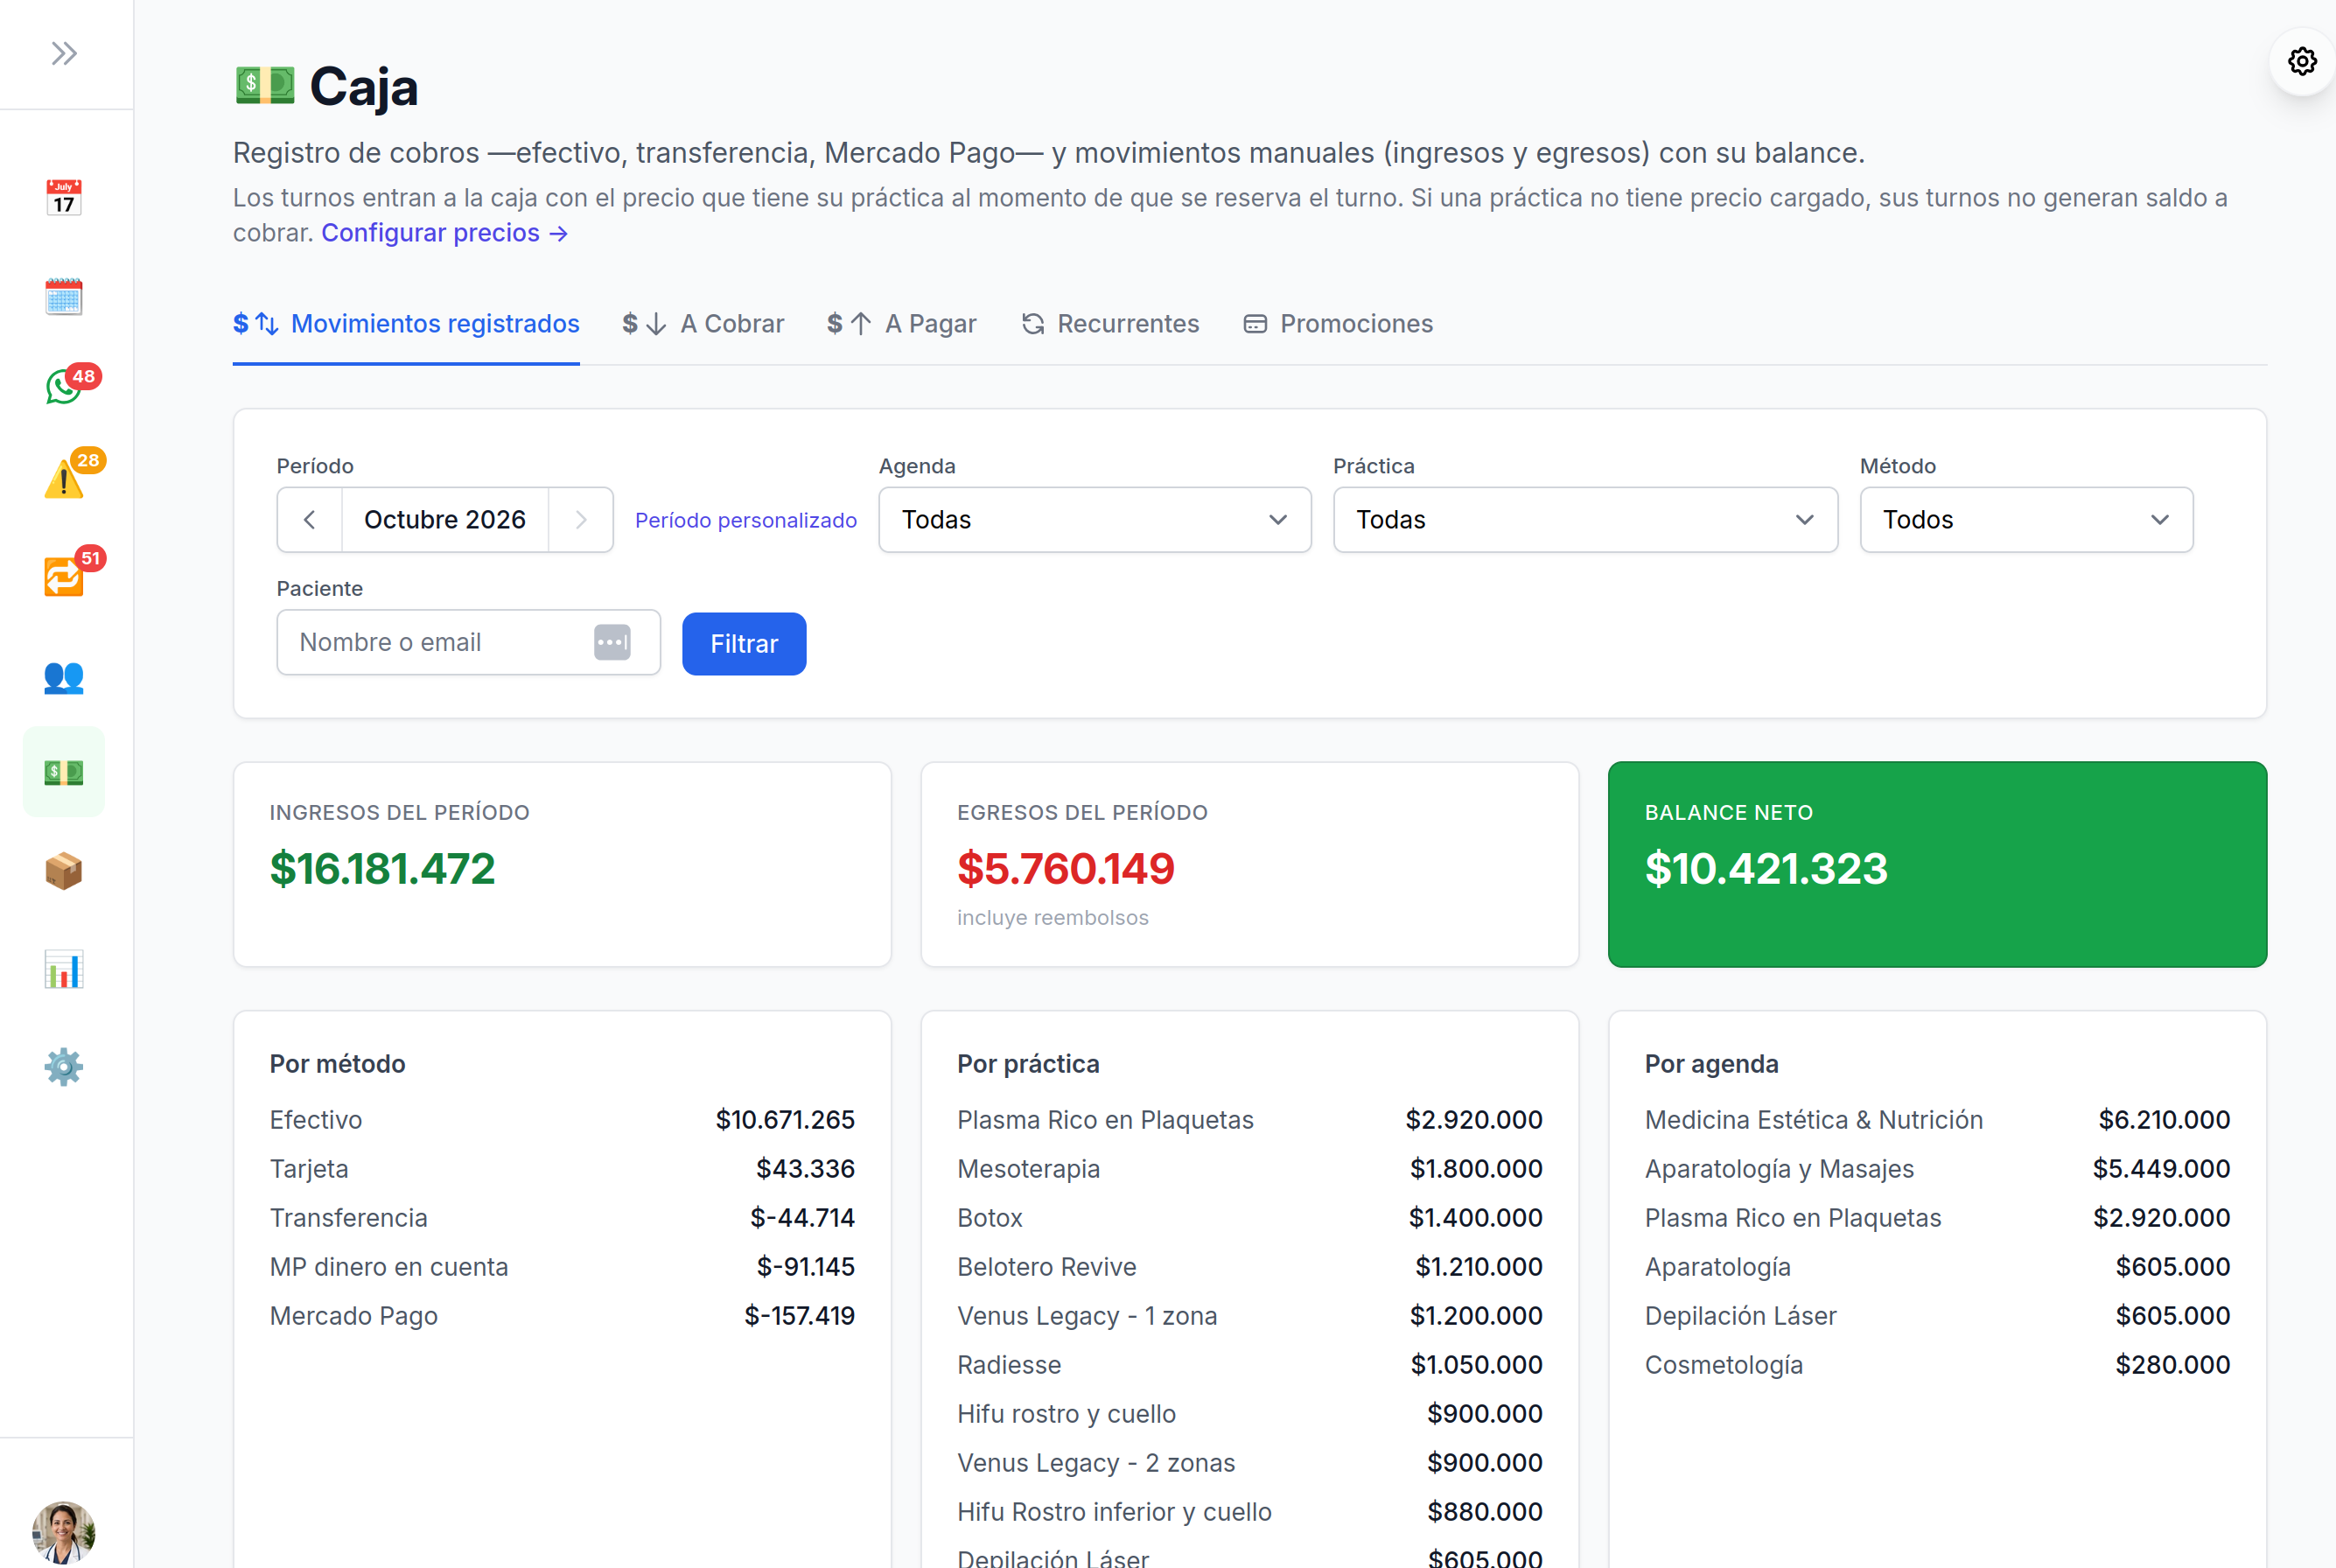Viewport: 2336px width, 1568px height.
Task: Open the inventory package box icon
Action: 64,871
